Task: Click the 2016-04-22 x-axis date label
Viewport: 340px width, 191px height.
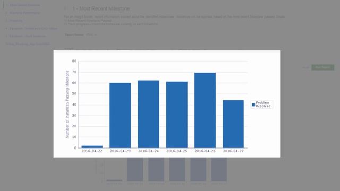Action: (92, 151)
